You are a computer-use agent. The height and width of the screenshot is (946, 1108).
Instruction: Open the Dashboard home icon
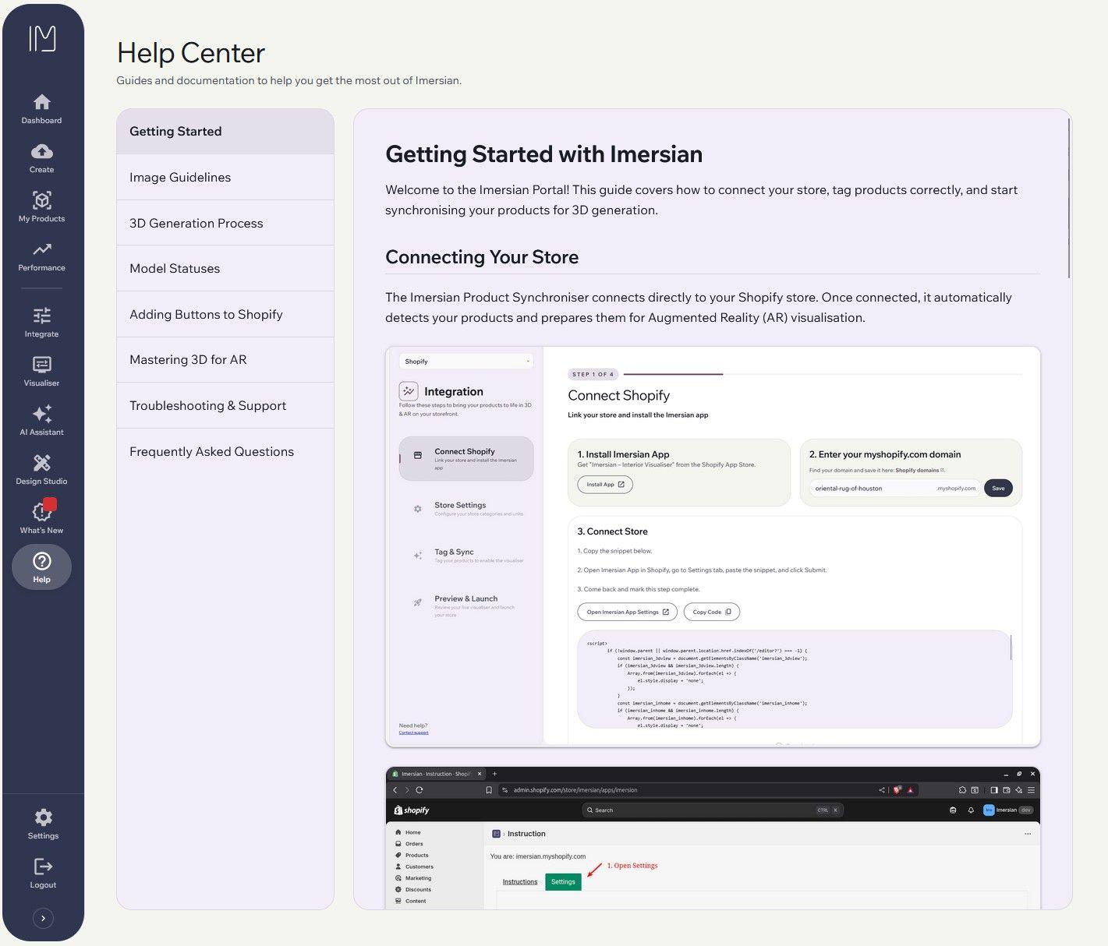click(42, 102)
